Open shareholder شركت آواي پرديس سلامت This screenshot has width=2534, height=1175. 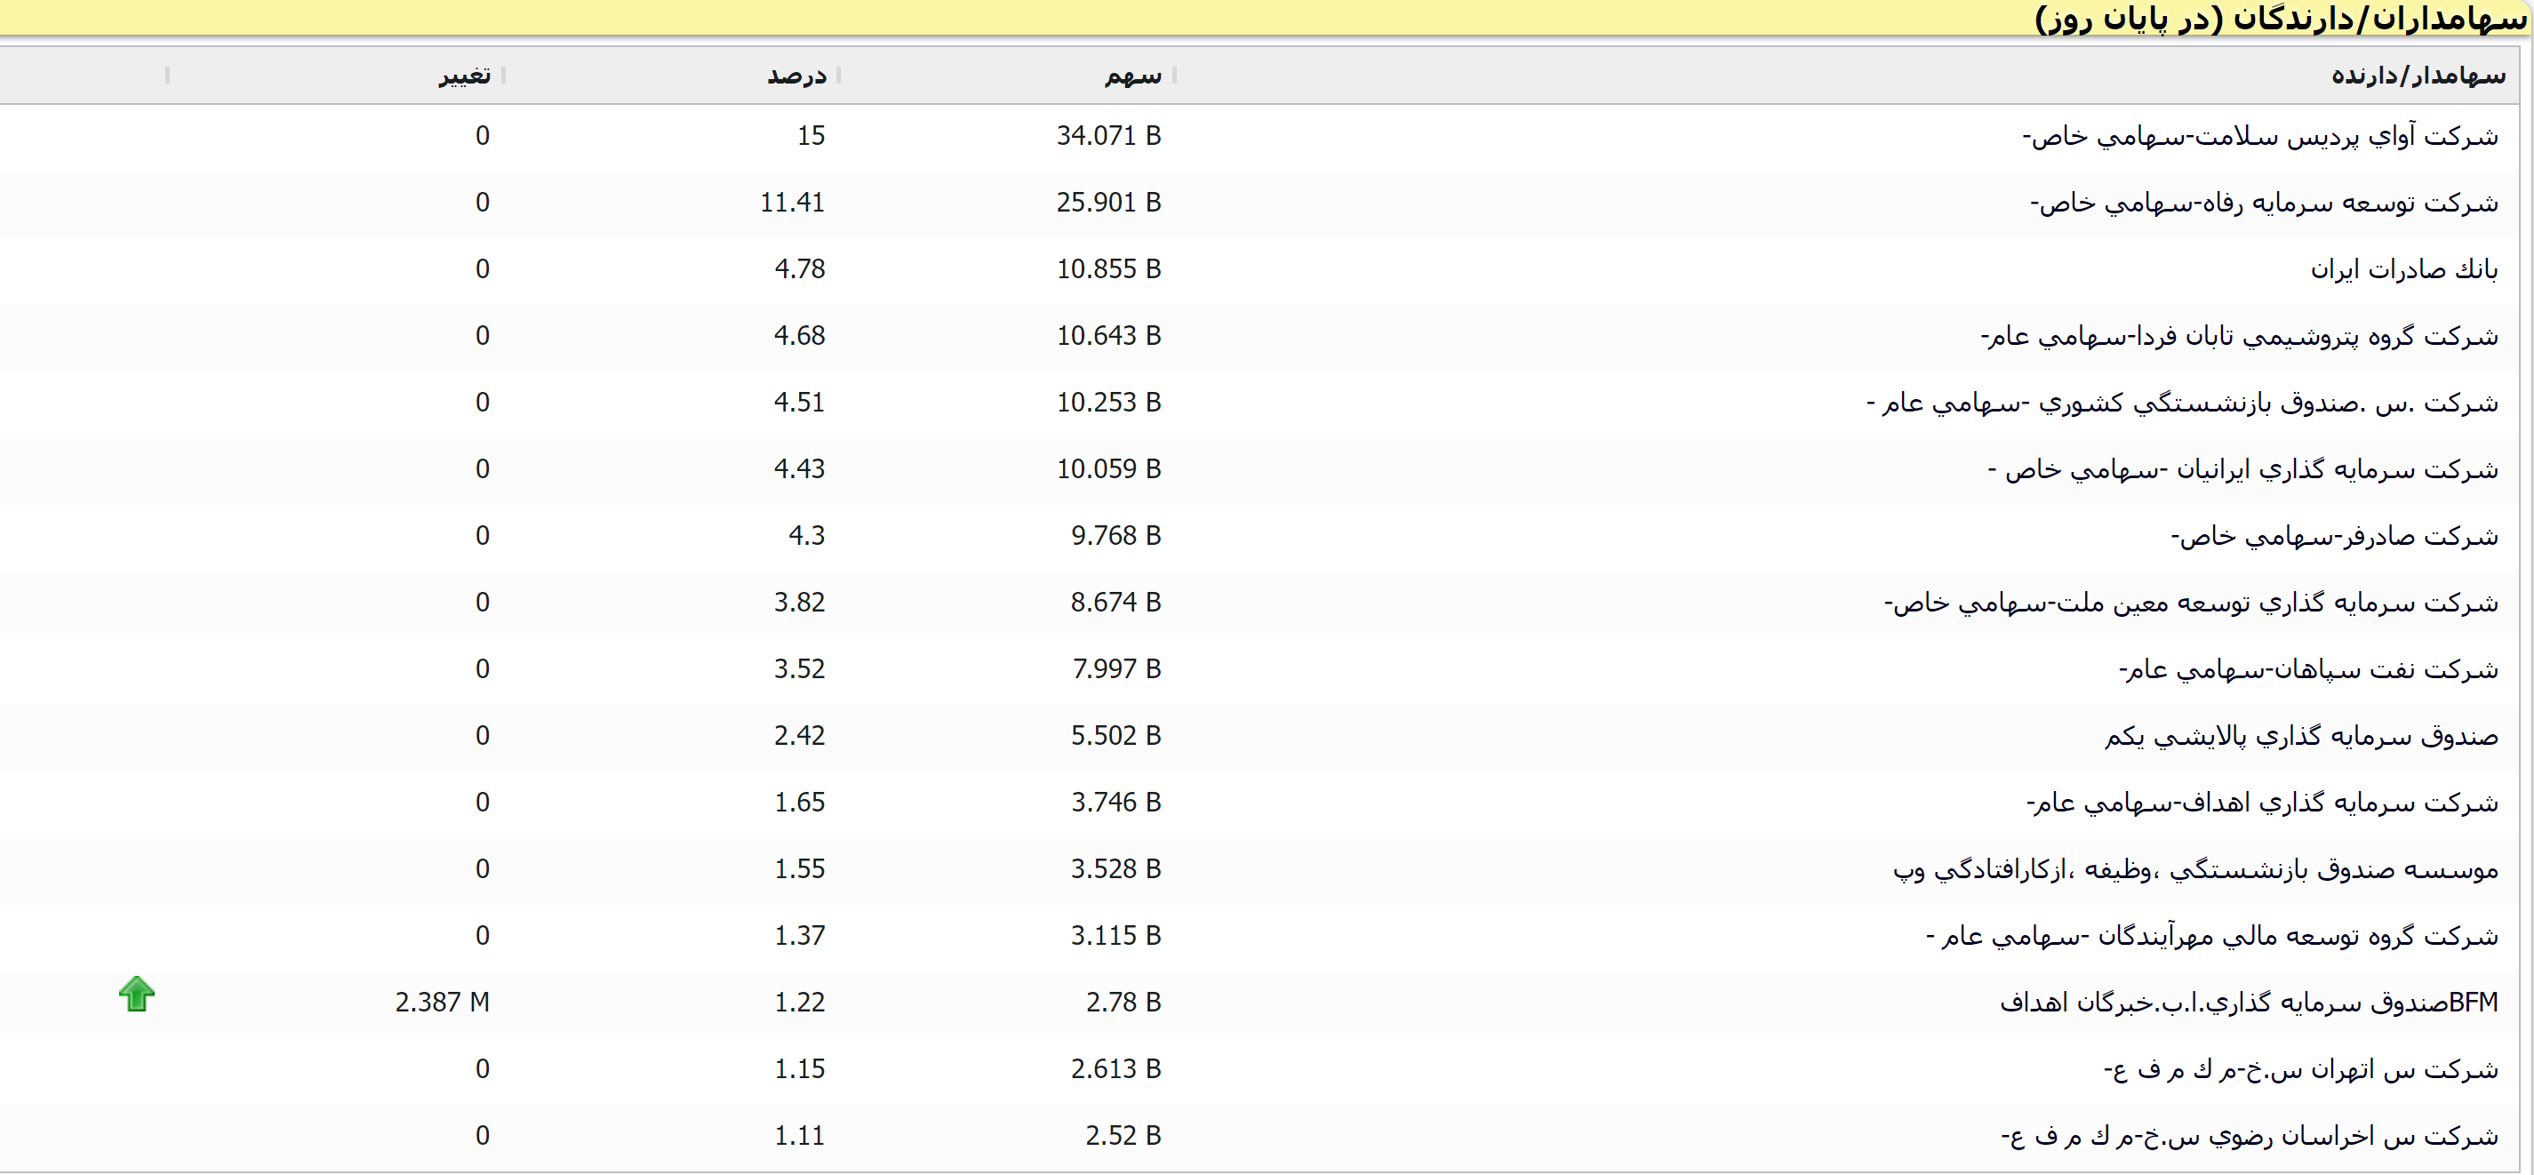pyautogui.click(x=2259, y=136)
